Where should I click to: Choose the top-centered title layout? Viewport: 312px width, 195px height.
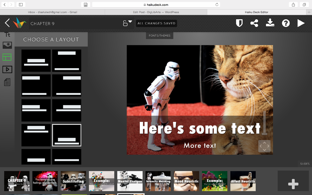tap(36, 135)
